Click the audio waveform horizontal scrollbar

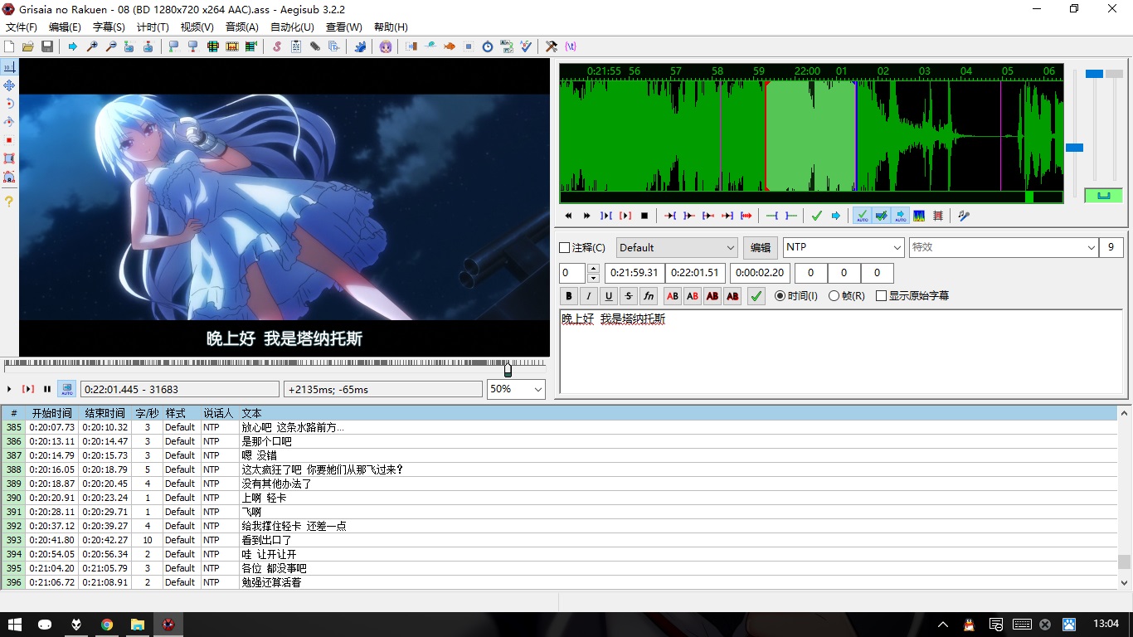811,197
